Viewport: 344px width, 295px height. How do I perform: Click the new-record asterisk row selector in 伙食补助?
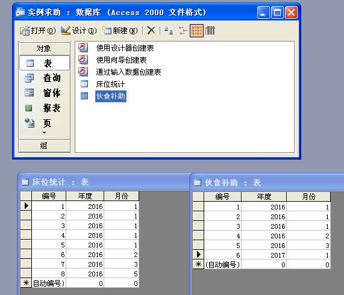(198, 264)
